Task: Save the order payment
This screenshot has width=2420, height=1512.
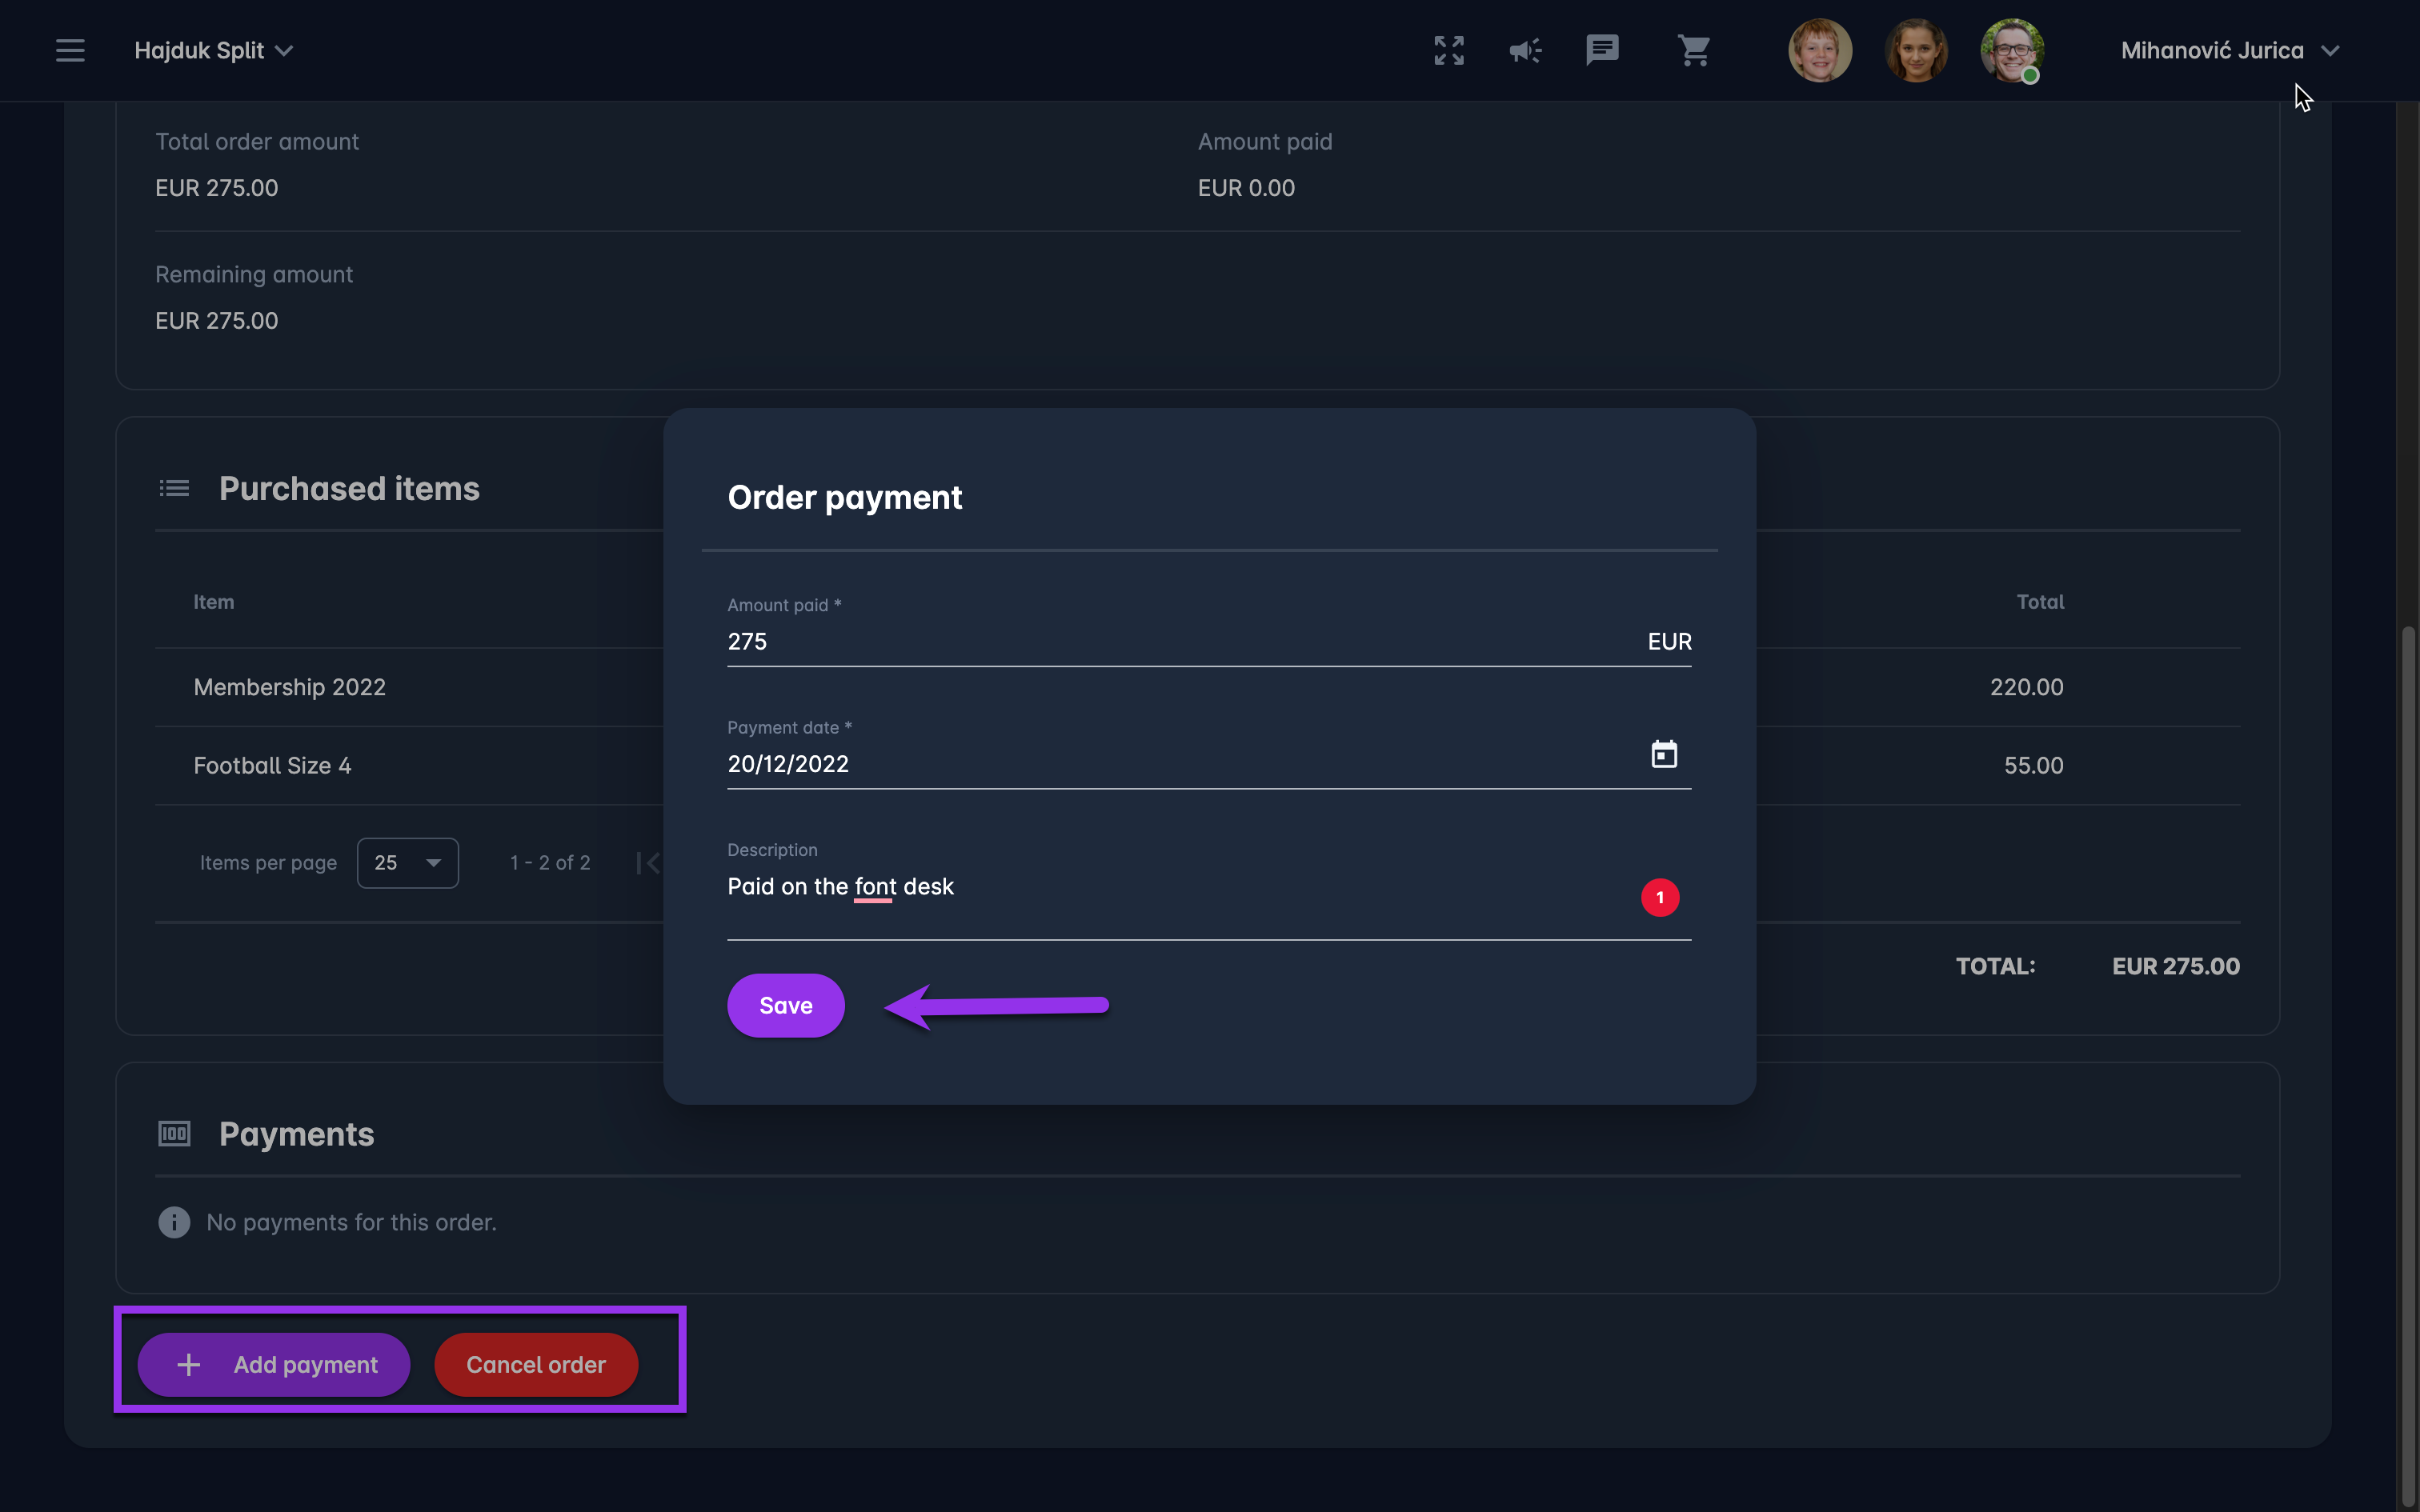Action: coord(785,1005)
